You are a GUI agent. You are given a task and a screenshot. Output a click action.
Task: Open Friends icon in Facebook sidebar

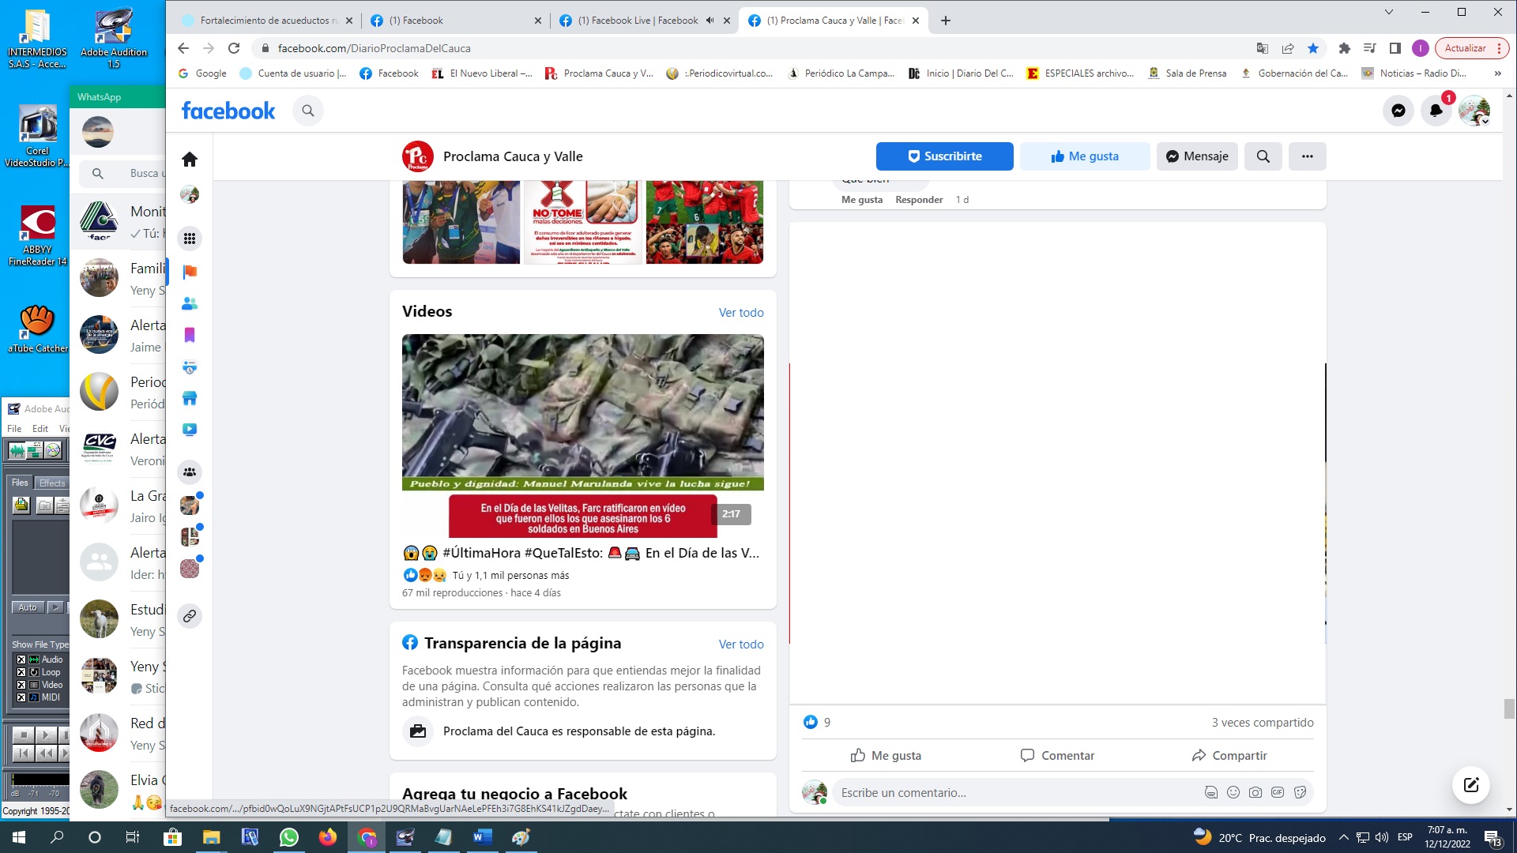190,303
